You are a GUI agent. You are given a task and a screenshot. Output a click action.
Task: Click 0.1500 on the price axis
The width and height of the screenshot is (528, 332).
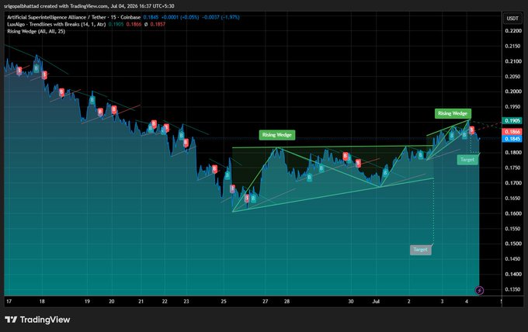pyautogui.click(x=512, y=244)
